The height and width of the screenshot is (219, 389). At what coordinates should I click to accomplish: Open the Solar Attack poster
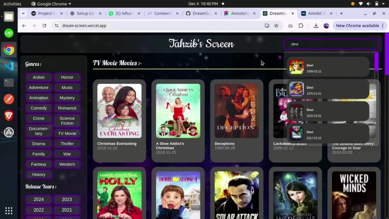point(237,195)
